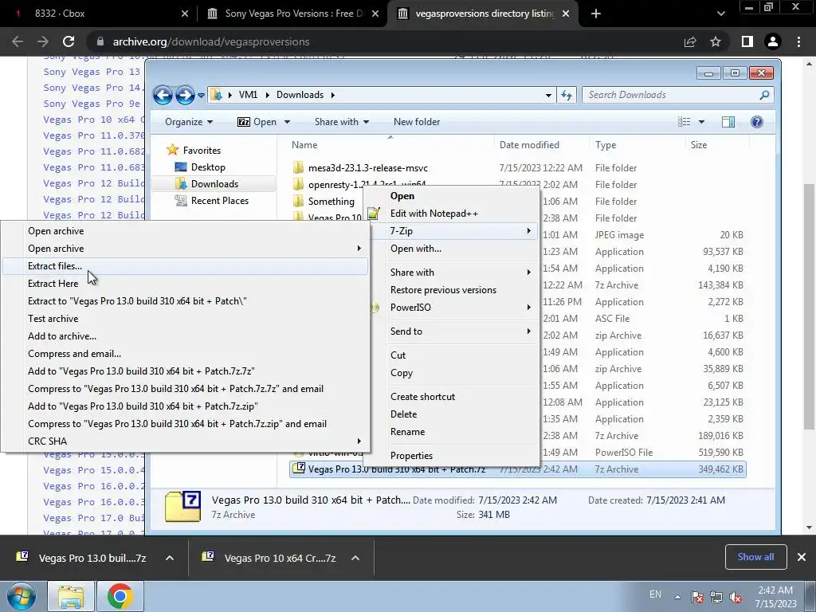Open Chrome tab search chevron
This screenshot has width=816, height=612.
(x=720, y=14)
